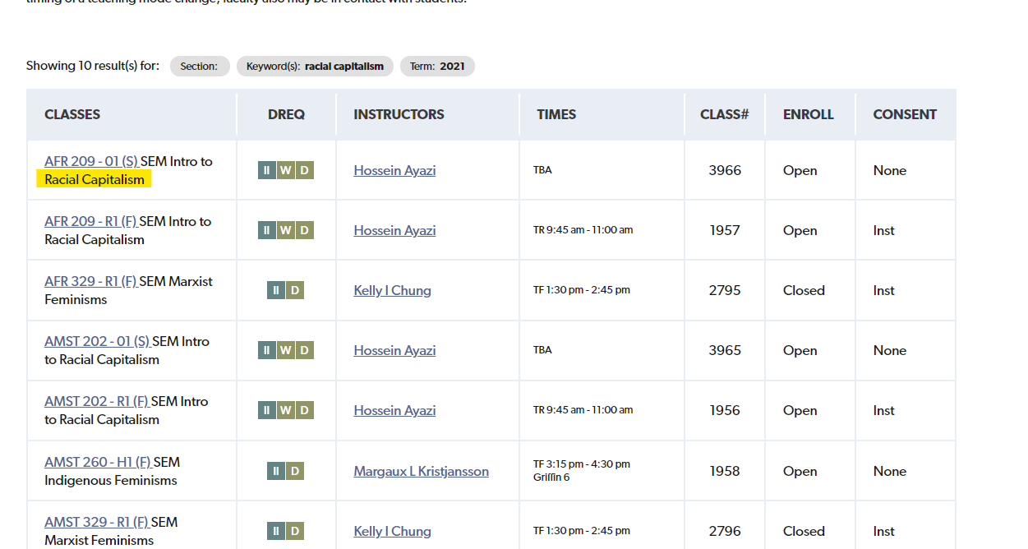Click the II badge for AMST 329 - R1 (F)
This screenshot has width=1028, height=549.
(276, 531)
